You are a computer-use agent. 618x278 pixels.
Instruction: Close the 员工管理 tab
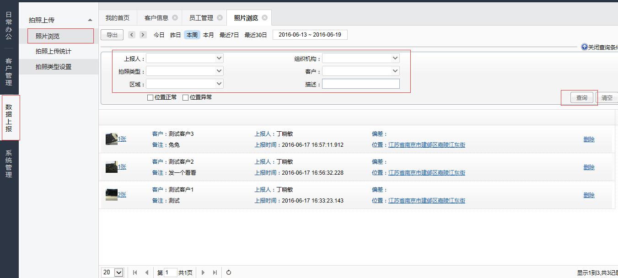point(220,18)
